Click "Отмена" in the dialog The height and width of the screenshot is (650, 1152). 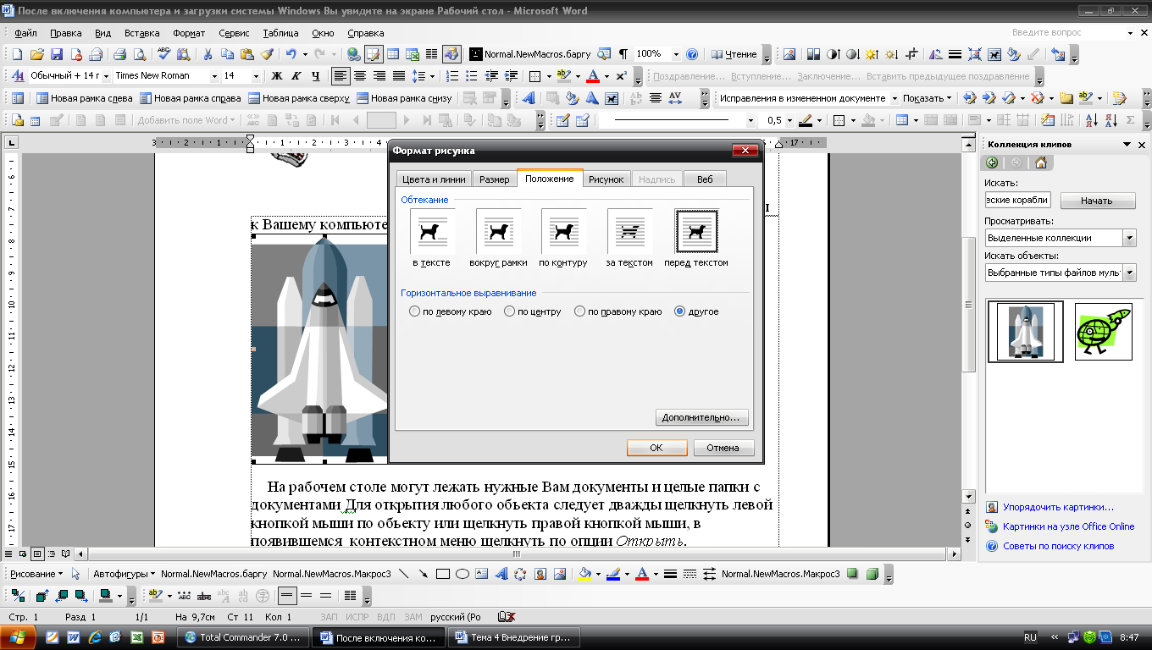pos(723,448)
